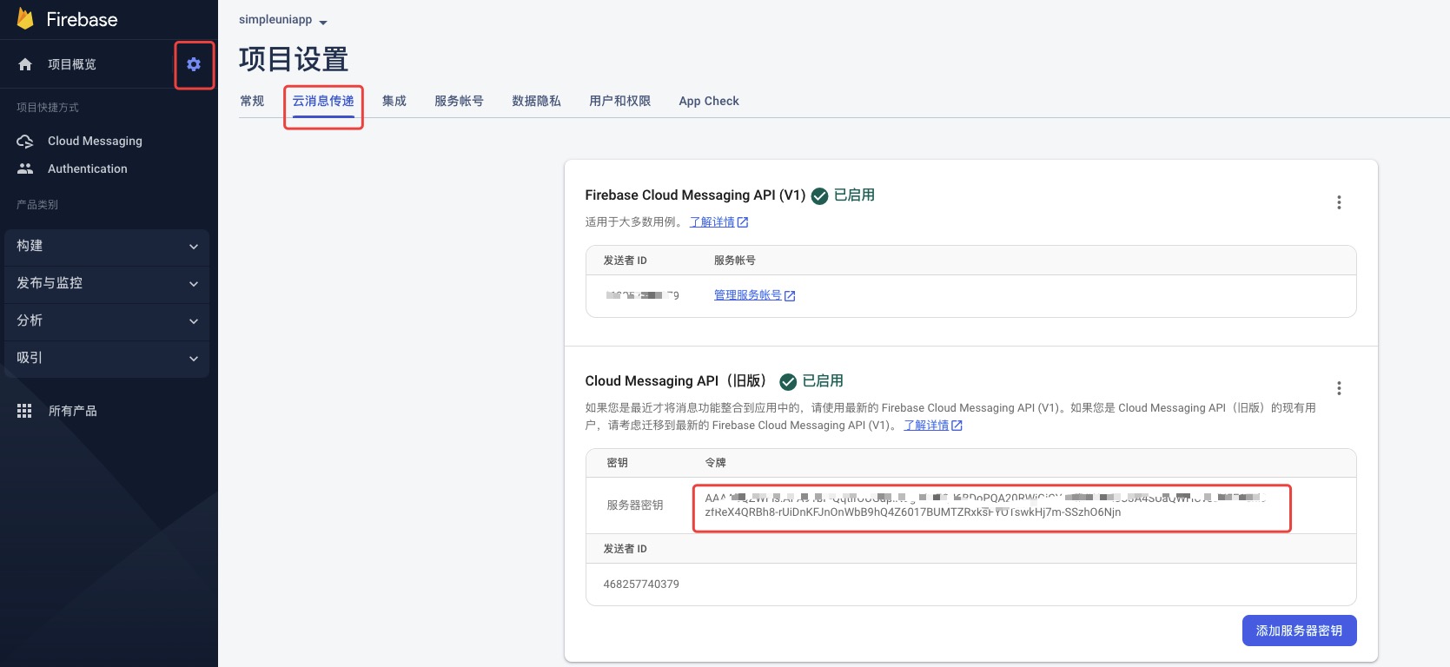Click the 项目设置 page heading

point(294,59)
